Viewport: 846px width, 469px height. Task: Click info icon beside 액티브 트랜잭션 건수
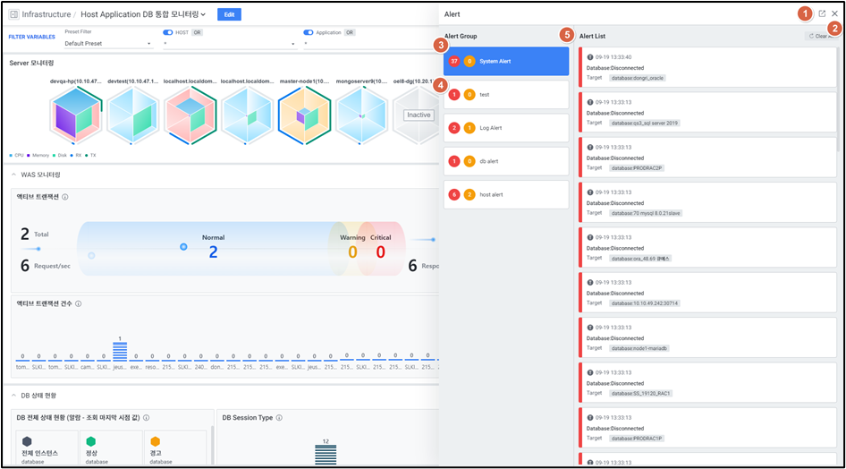coord(79,303)
